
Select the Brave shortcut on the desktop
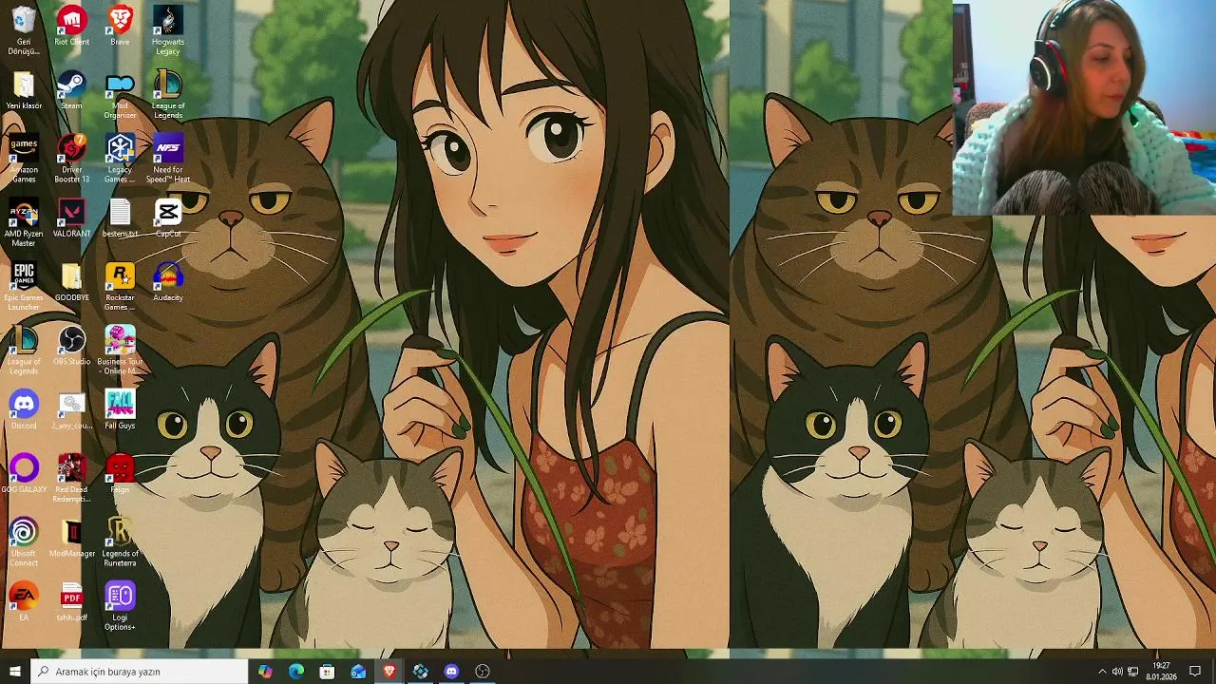click(x=120, y=26)
